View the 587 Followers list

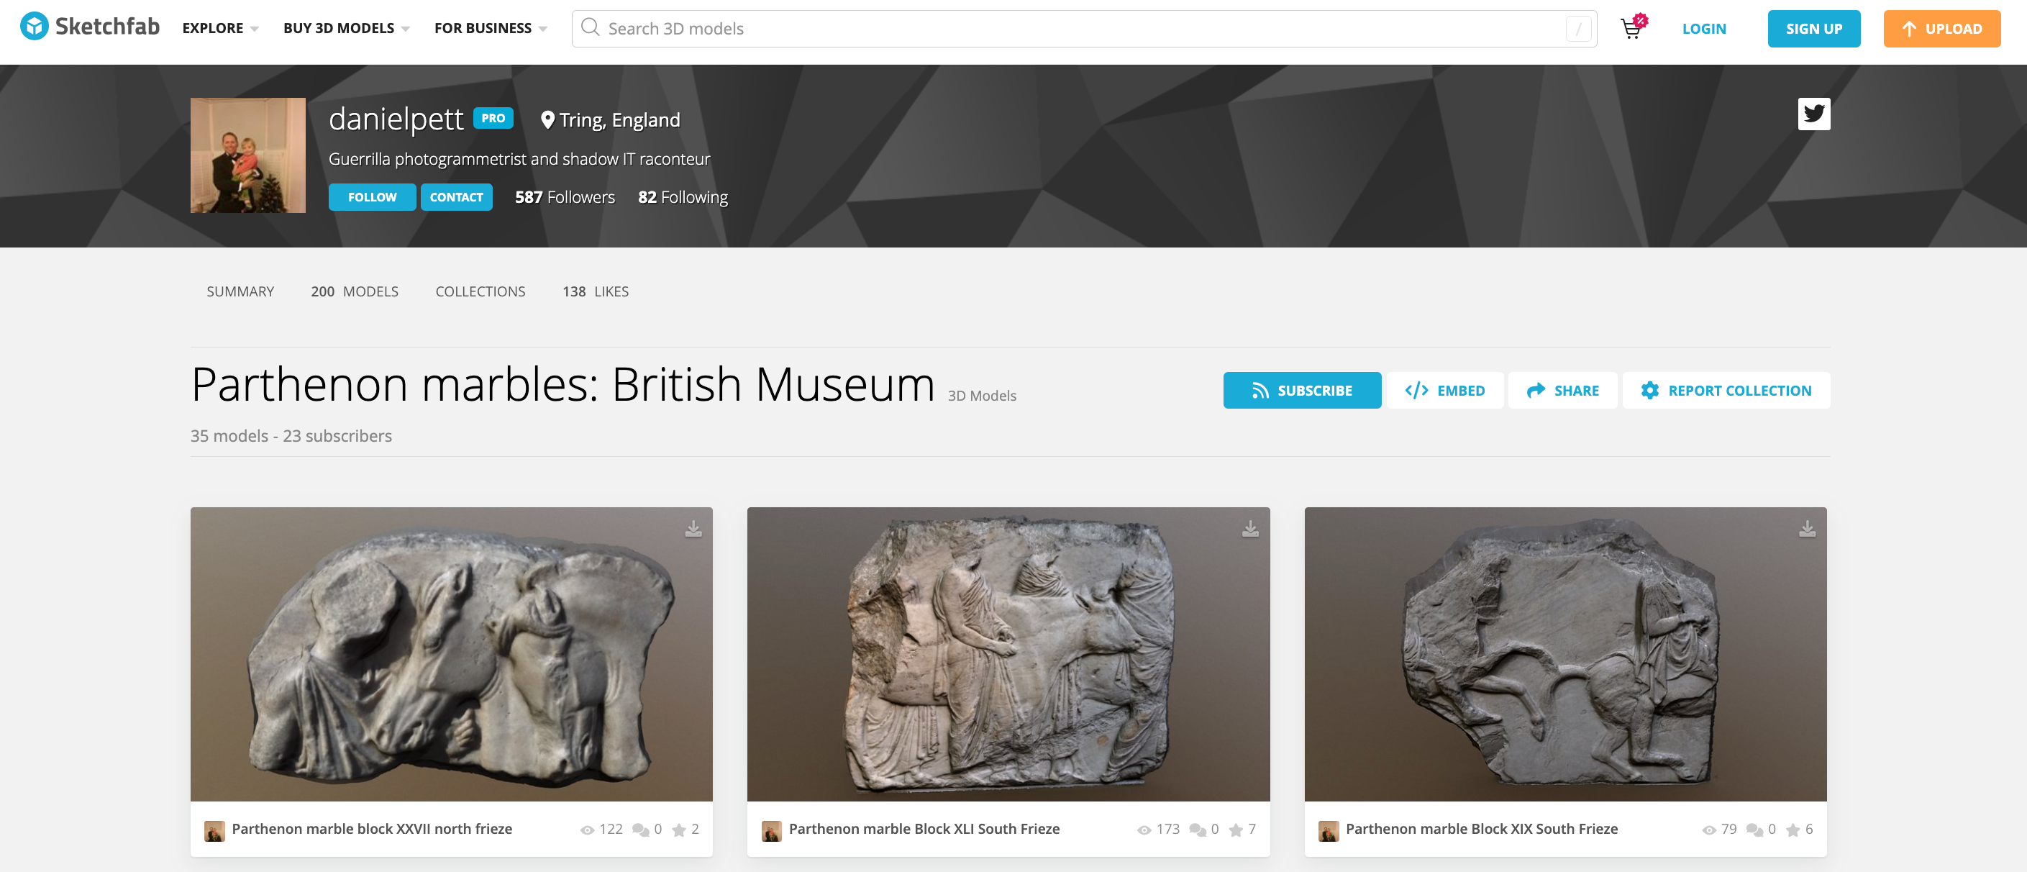point(565,196)
